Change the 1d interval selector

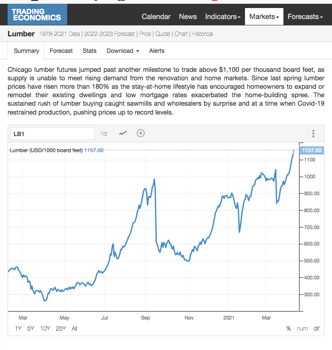(103, 134)
